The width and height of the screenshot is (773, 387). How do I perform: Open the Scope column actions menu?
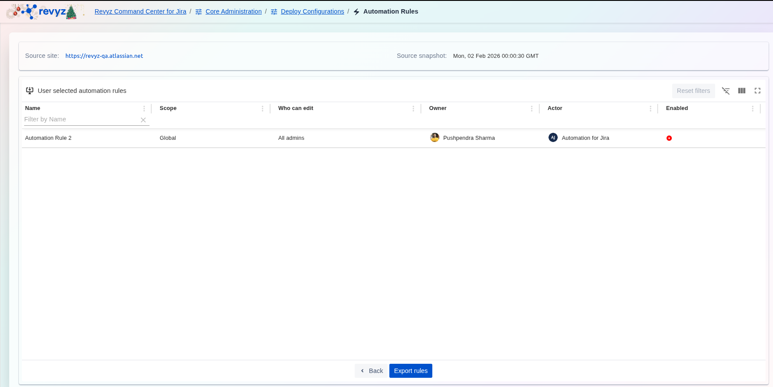262,109
